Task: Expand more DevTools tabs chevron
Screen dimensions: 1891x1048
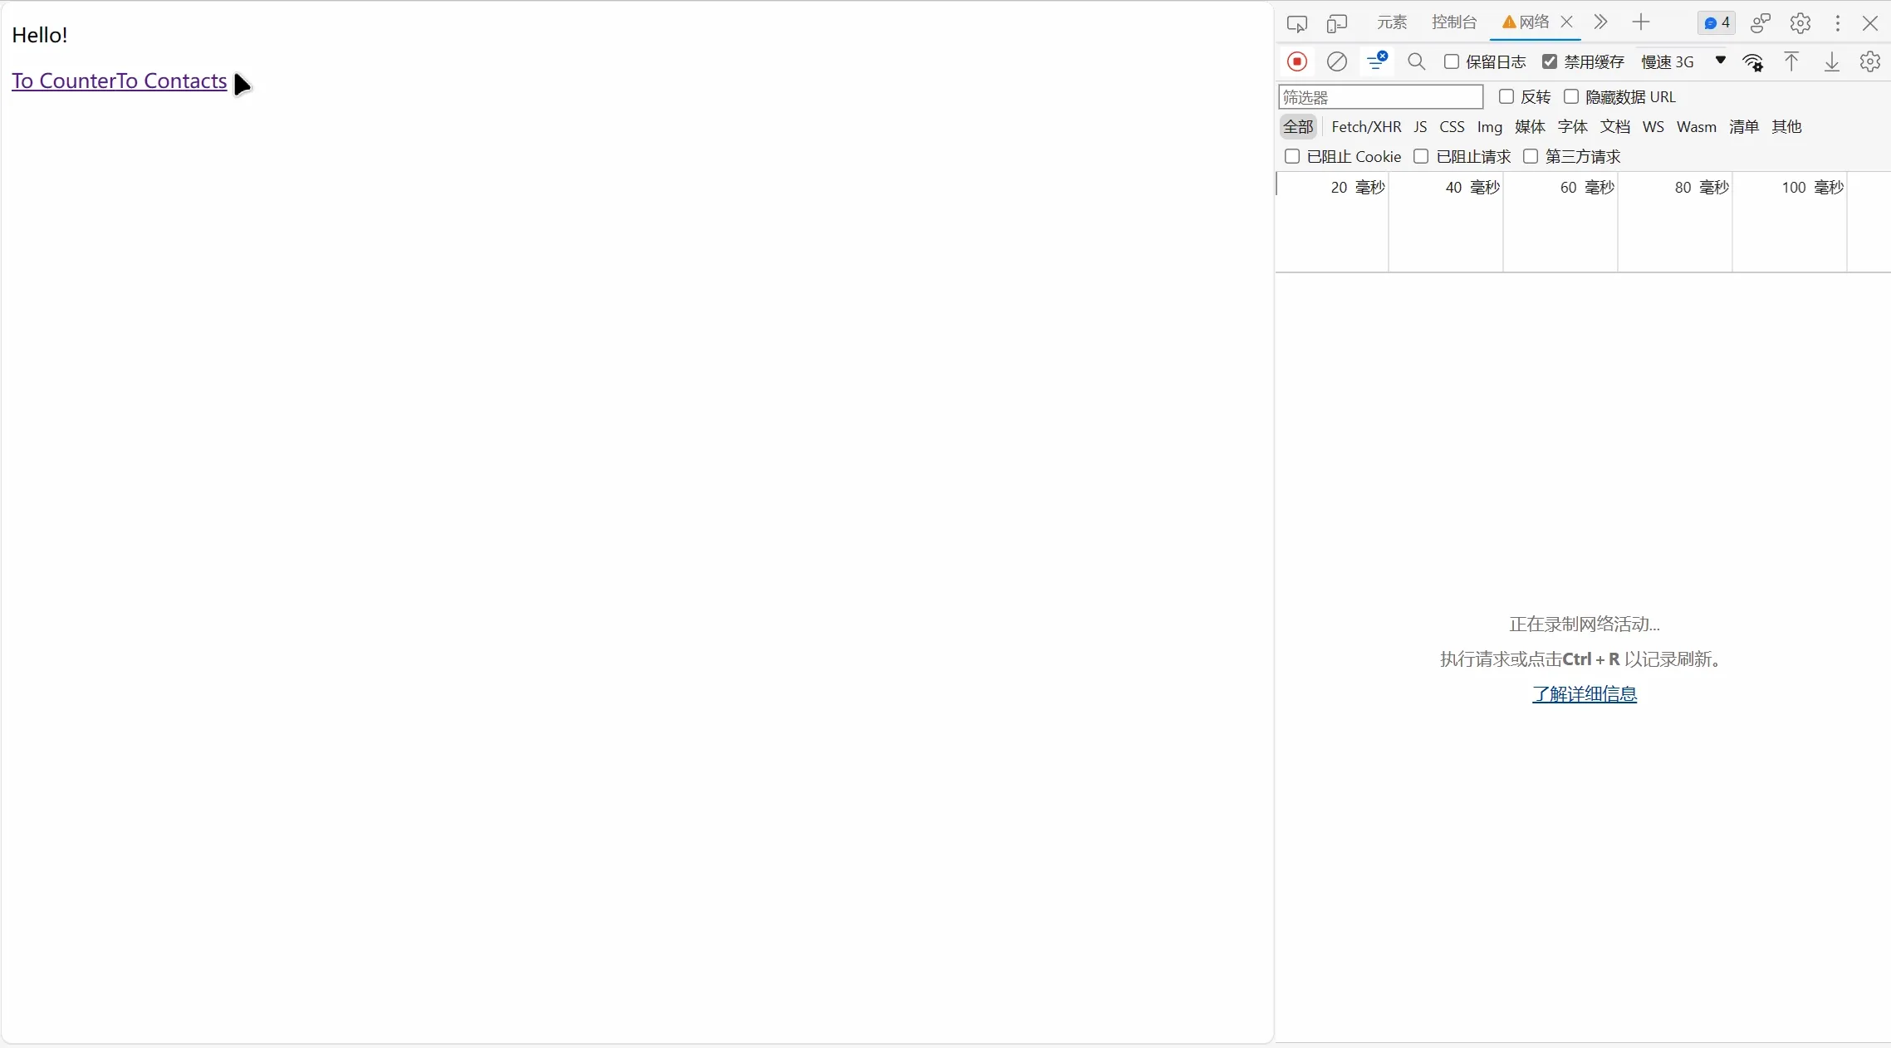Action: coord(1600,22)
